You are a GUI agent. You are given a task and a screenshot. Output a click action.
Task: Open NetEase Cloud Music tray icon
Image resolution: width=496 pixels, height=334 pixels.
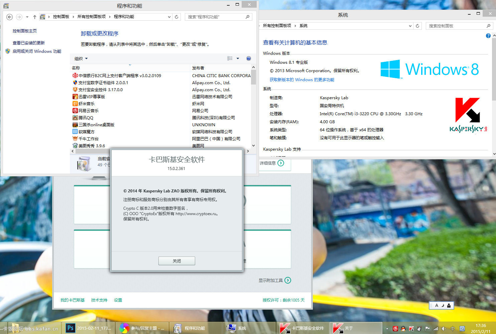[395, 329]
